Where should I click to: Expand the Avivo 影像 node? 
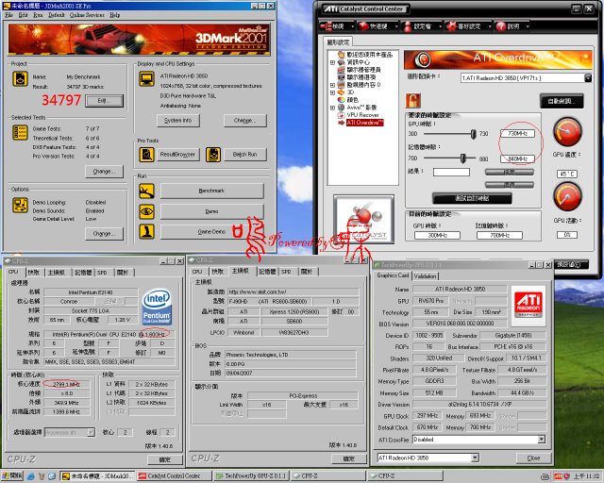[332, 108]
